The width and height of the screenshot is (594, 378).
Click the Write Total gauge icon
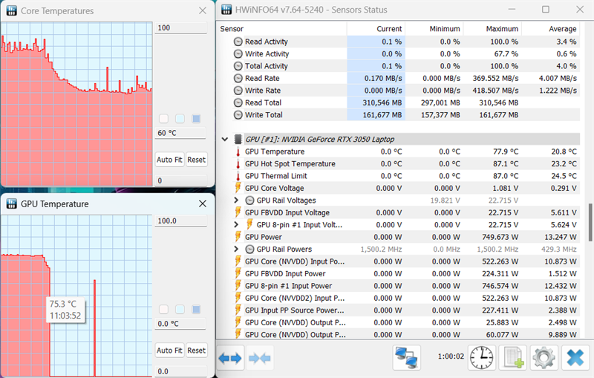click(238, 115)
